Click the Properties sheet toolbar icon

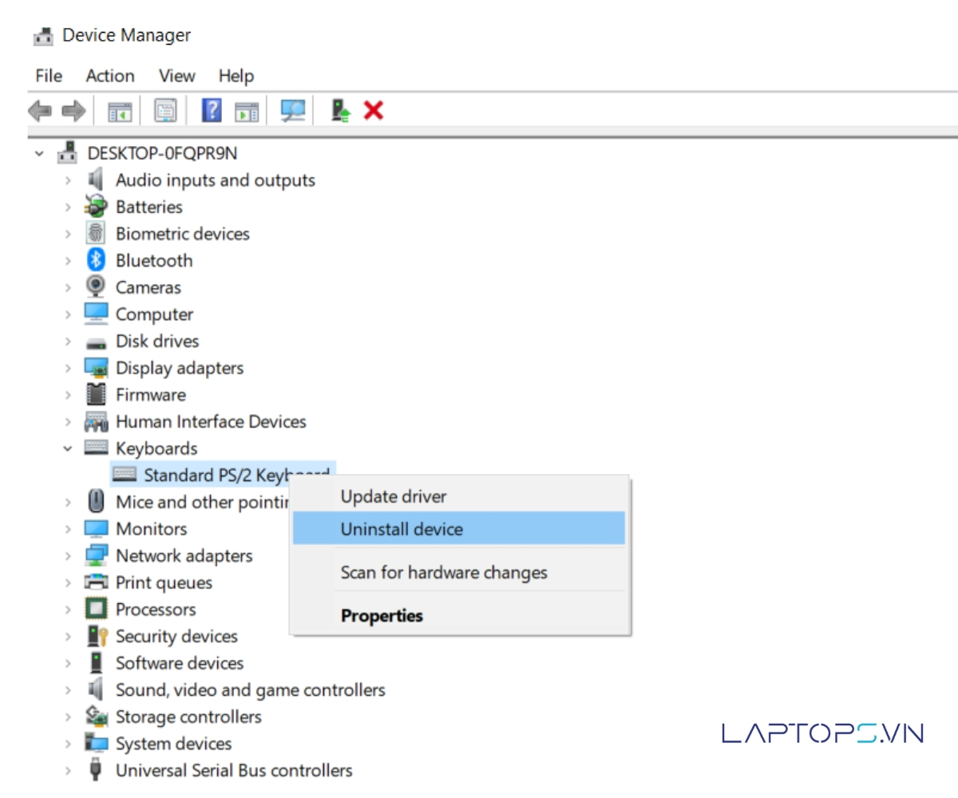pyautogui.click(x=165, y=111)
